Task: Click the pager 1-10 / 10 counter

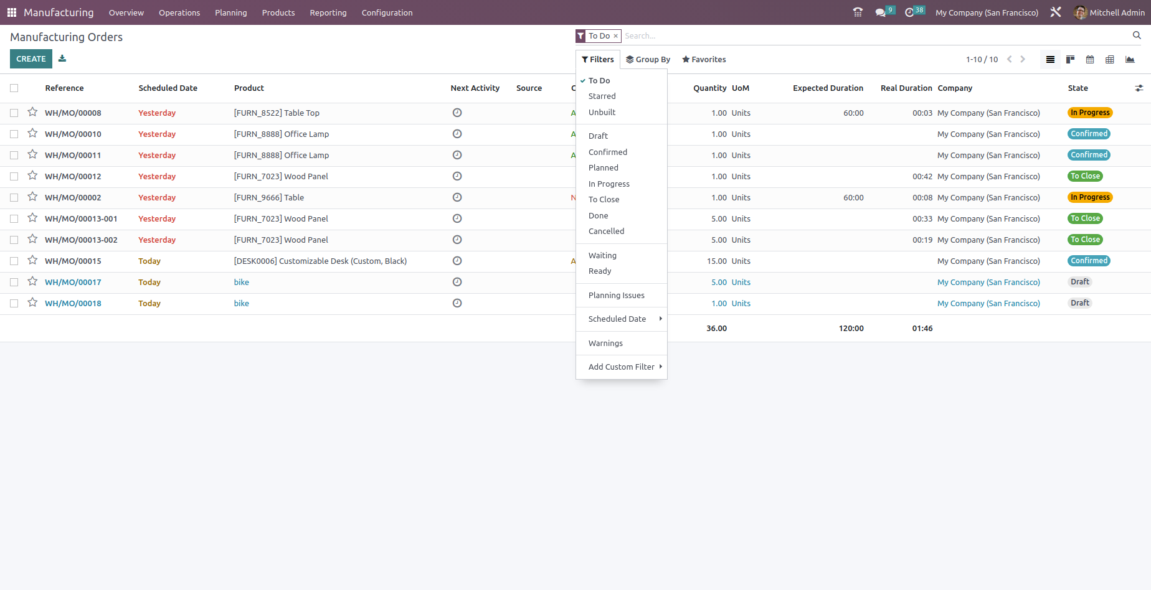Action: (982, 60)
